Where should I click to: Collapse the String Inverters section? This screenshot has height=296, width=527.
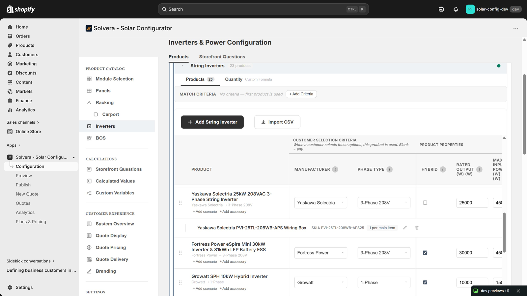click(182, 66)
